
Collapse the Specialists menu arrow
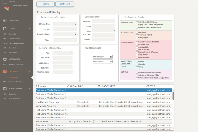30,72
